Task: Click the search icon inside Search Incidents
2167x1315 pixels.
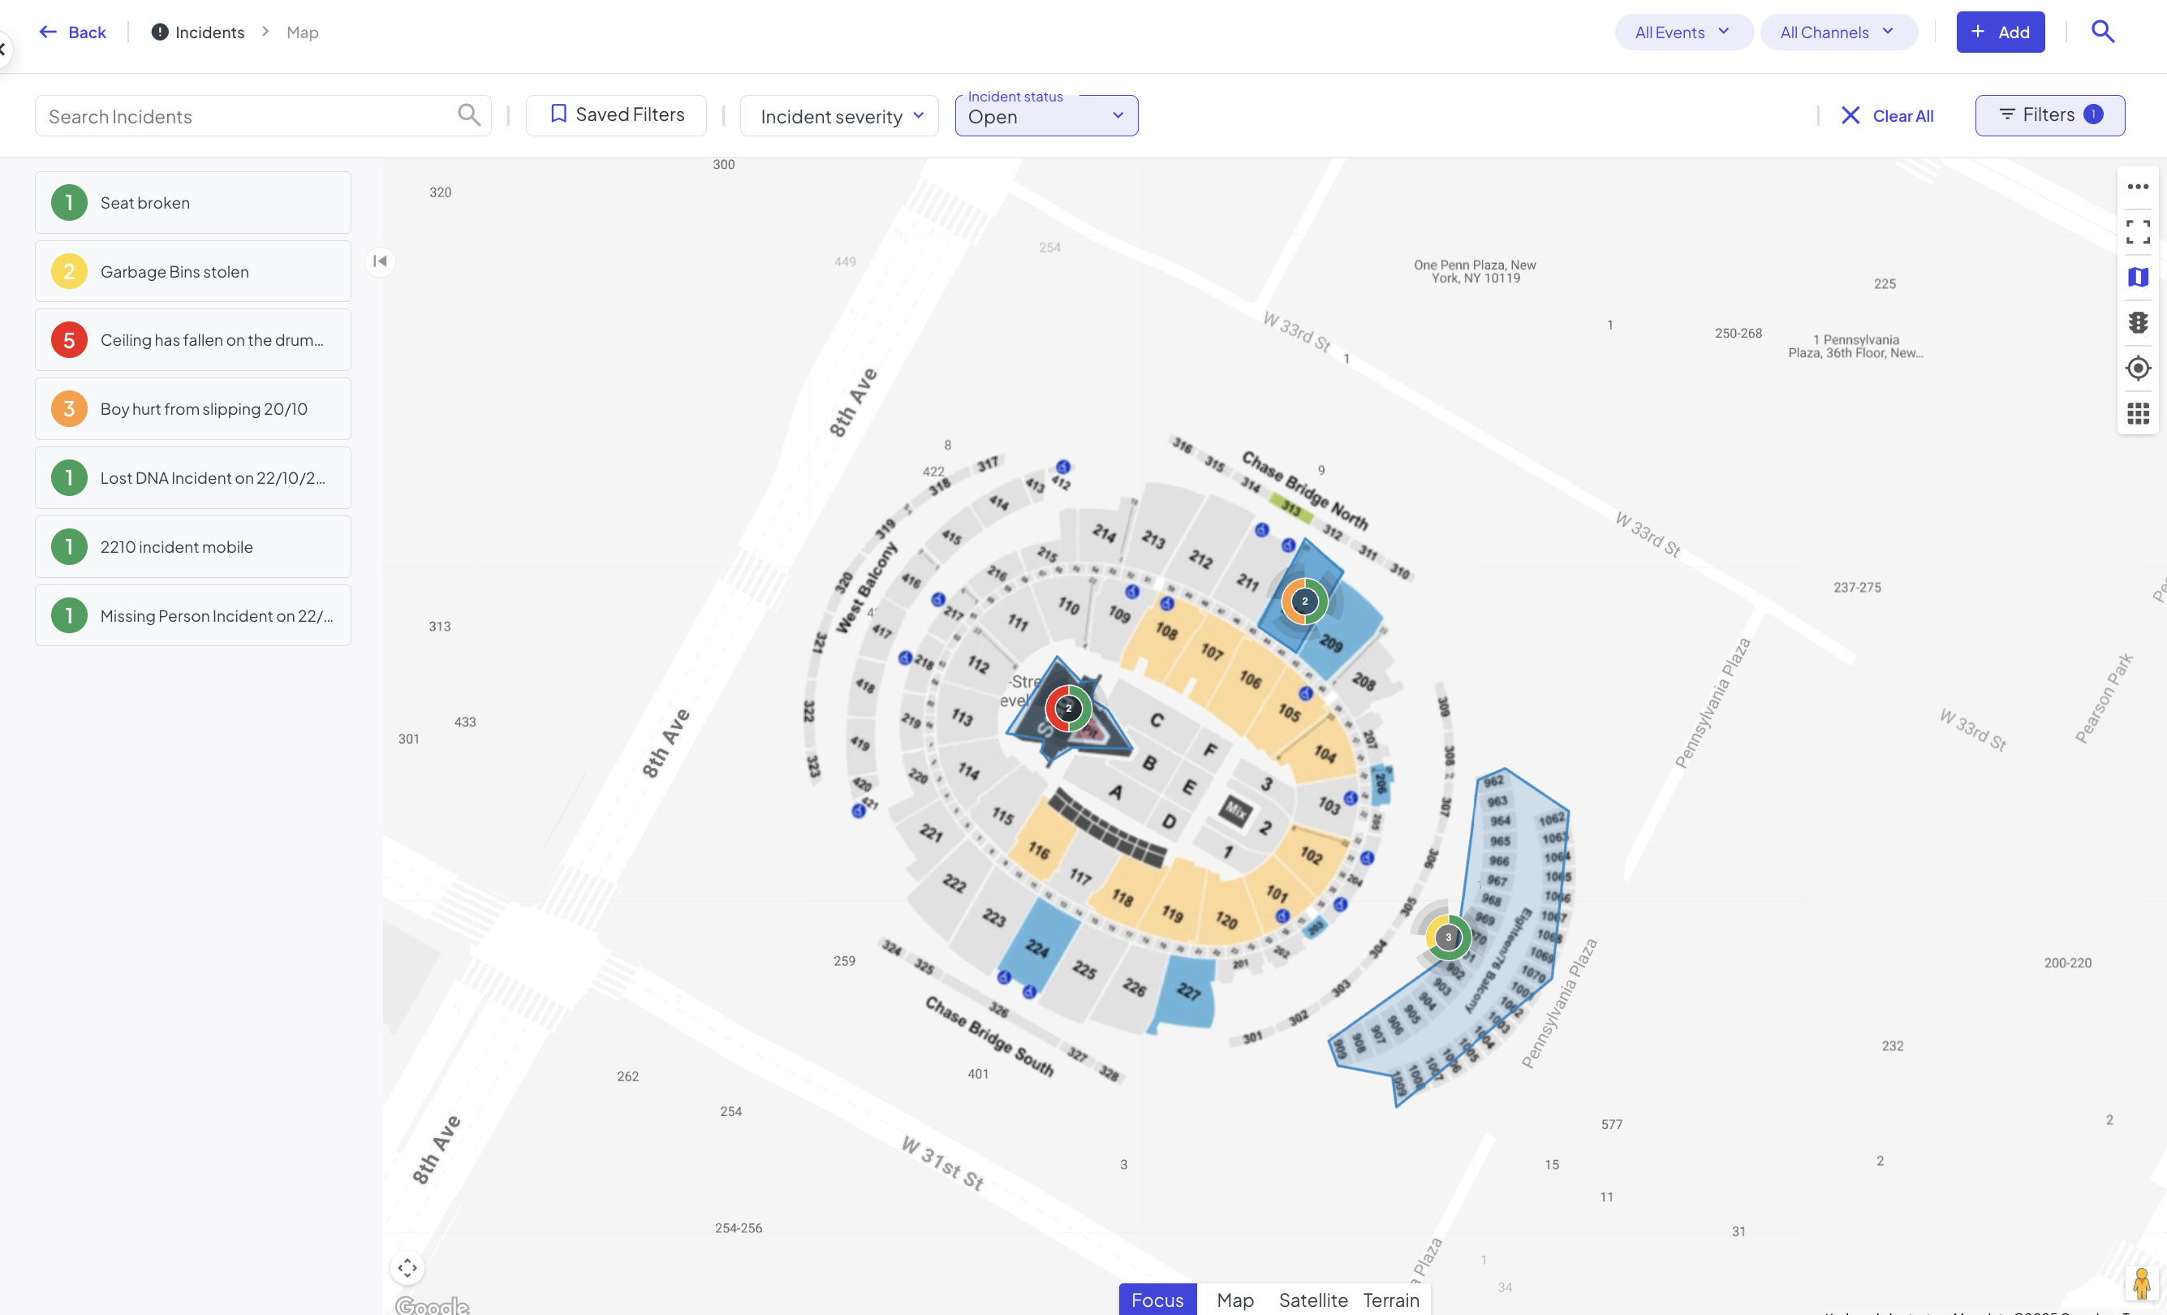Action: pyautogui.click(x=469, y=115)
